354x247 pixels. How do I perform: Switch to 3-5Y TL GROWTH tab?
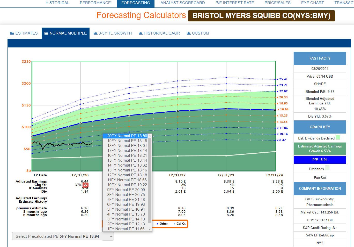pos(113,33)
